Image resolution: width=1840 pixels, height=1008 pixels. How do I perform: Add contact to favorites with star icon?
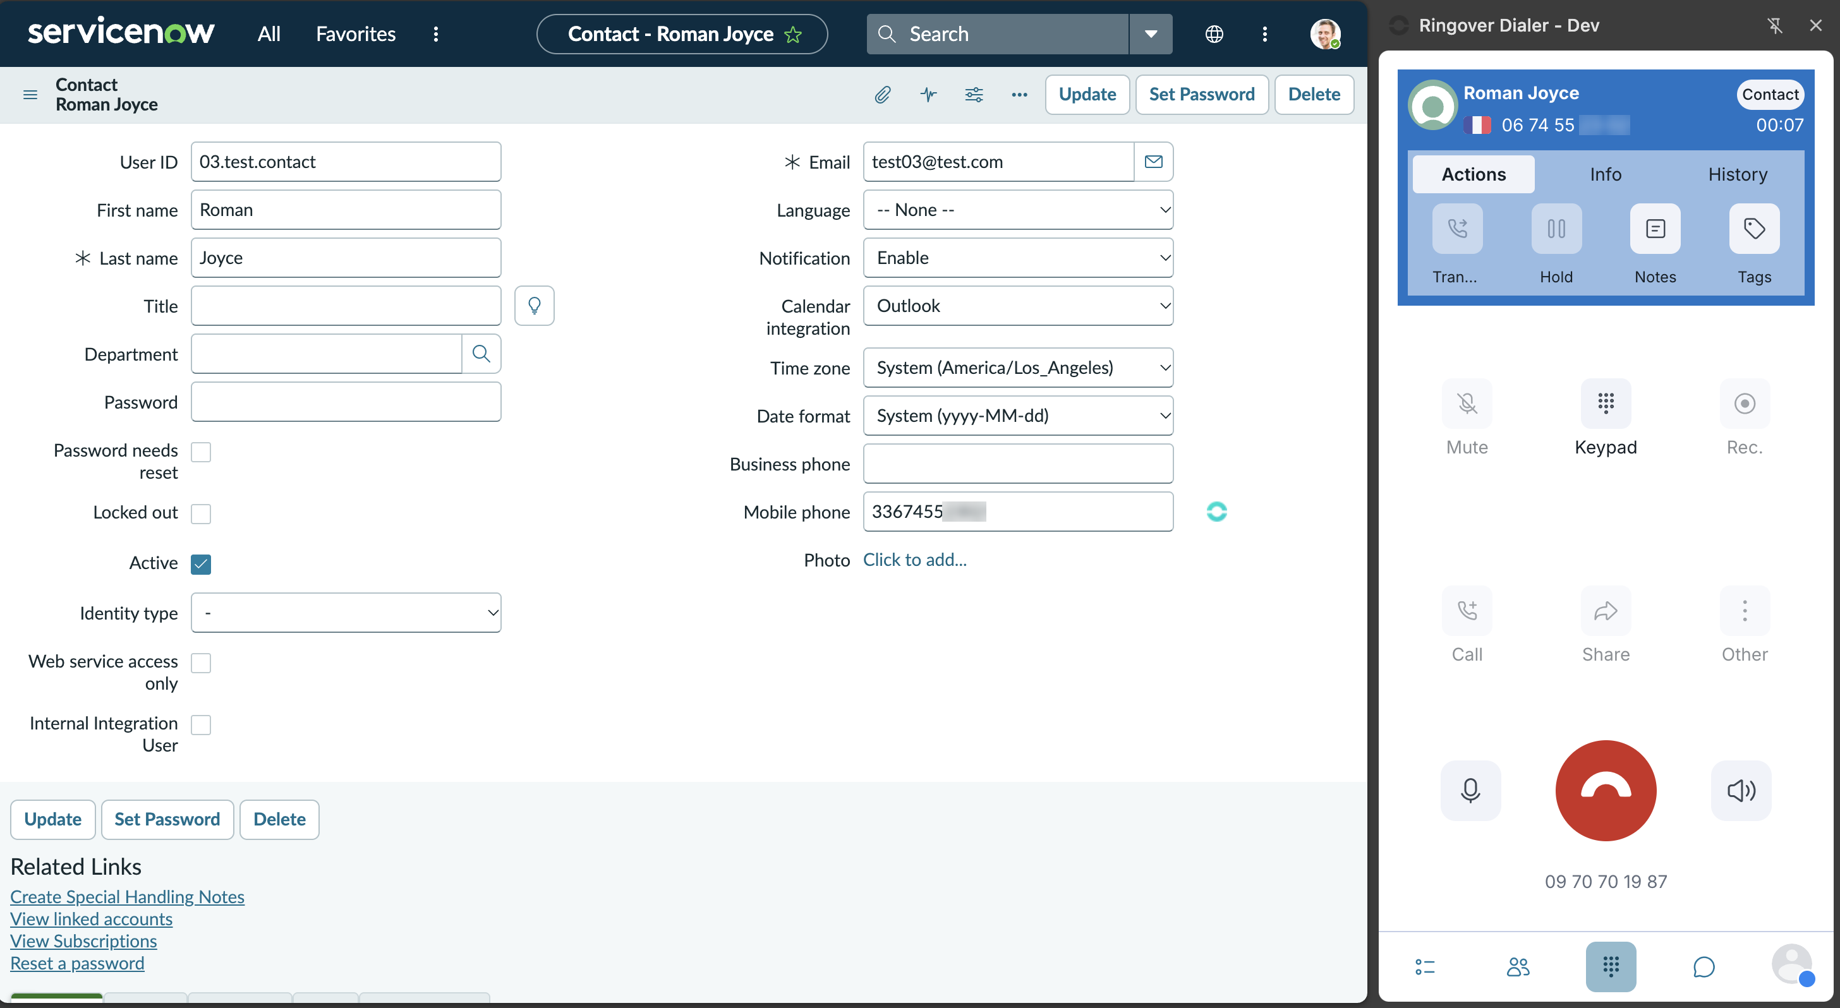tap(793, 34)
